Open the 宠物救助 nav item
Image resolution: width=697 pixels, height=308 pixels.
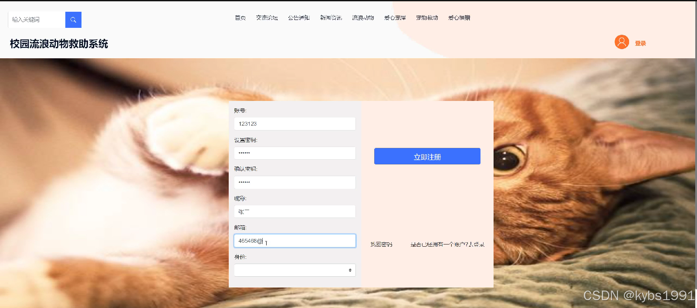pos(427,18)
